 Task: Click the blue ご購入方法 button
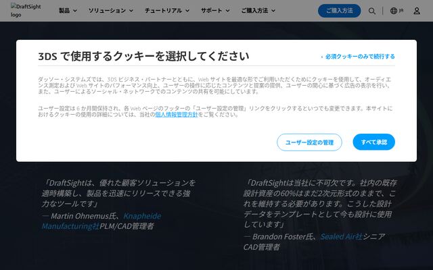(339, 11)
